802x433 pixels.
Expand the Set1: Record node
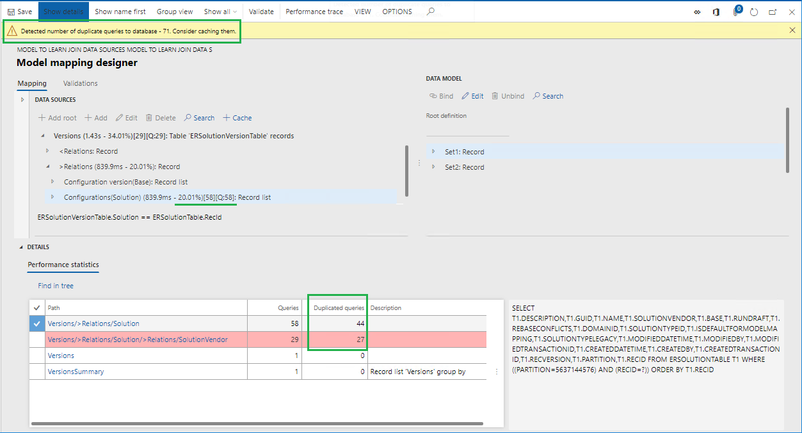434,151
